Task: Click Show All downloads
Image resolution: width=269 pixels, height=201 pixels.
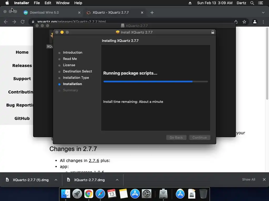Action: click(x=249, y=180)
